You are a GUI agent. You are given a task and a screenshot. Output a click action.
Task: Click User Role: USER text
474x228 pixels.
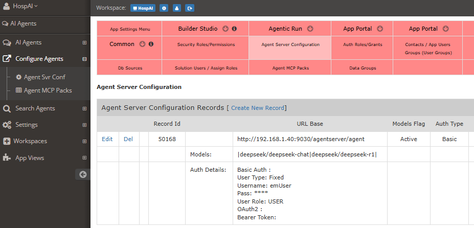pyautogui.click(x=260, y=201)
